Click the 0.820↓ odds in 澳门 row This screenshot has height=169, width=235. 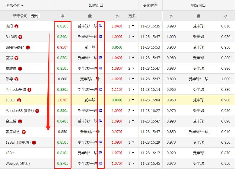click(63, 26)
